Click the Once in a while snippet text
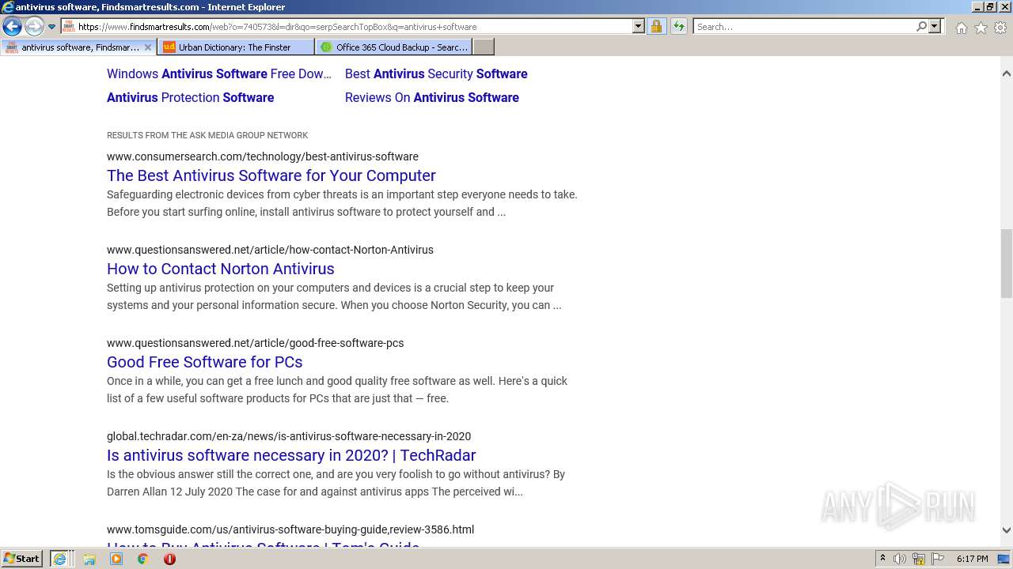The width and height of the screenshot is (1013, 569). [337, 390]
